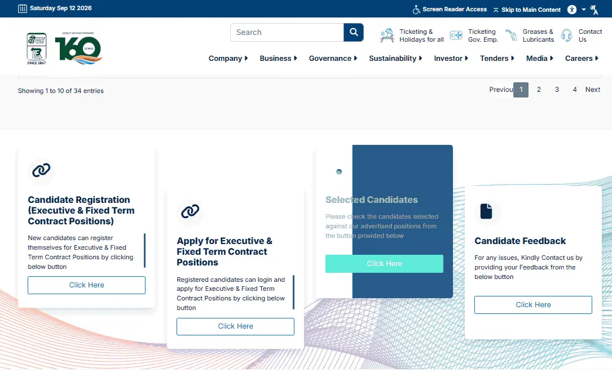Expand the Company menu arrow

[246, 58]
